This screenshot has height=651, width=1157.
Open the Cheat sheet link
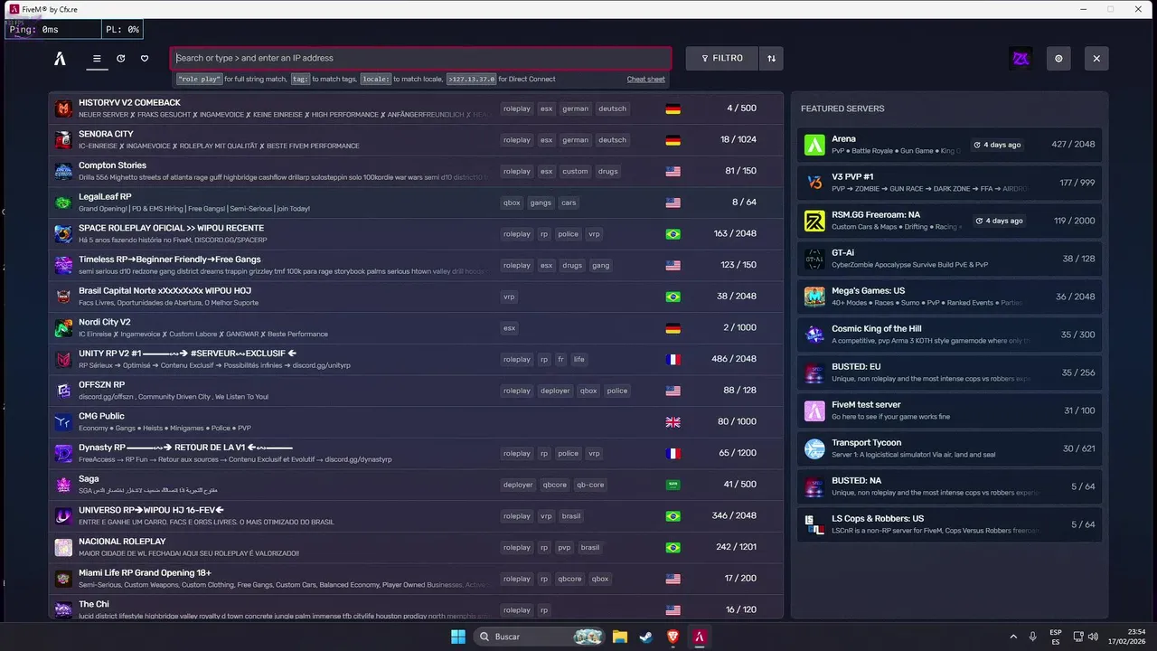coord(646,80)
